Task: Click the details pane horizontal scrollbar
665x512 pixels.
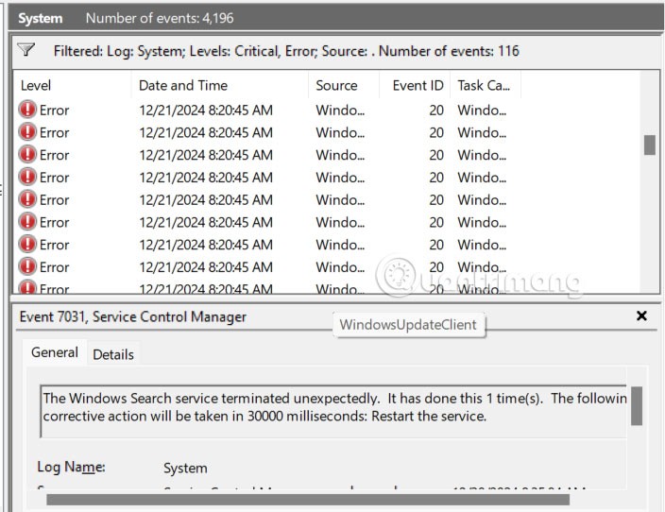Action: pos(308,500)
